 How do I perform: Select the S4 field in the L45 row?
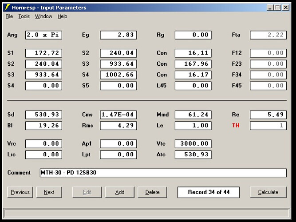(43, 86)
